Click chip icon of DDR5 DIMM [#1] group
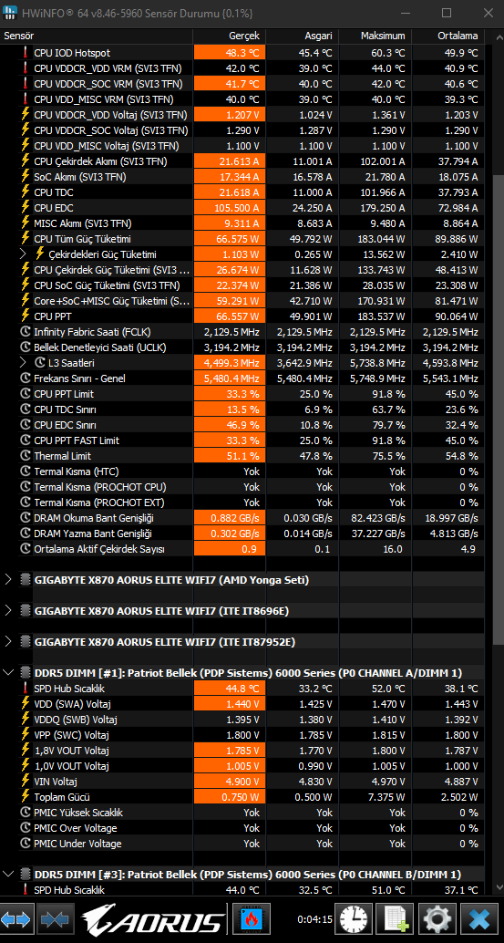 [25, 672]
